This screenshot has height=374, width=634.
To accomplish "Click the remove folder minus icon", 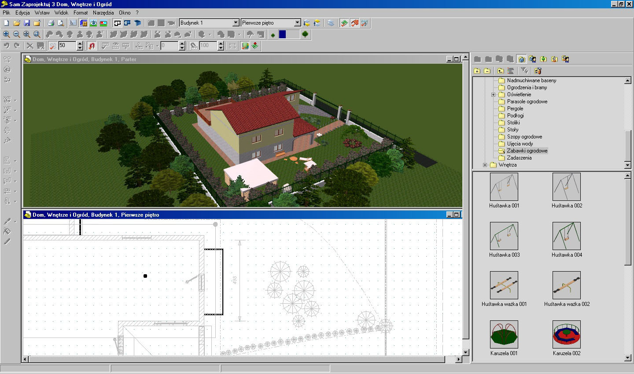I will pyautogui.click(x=487, y=71).
